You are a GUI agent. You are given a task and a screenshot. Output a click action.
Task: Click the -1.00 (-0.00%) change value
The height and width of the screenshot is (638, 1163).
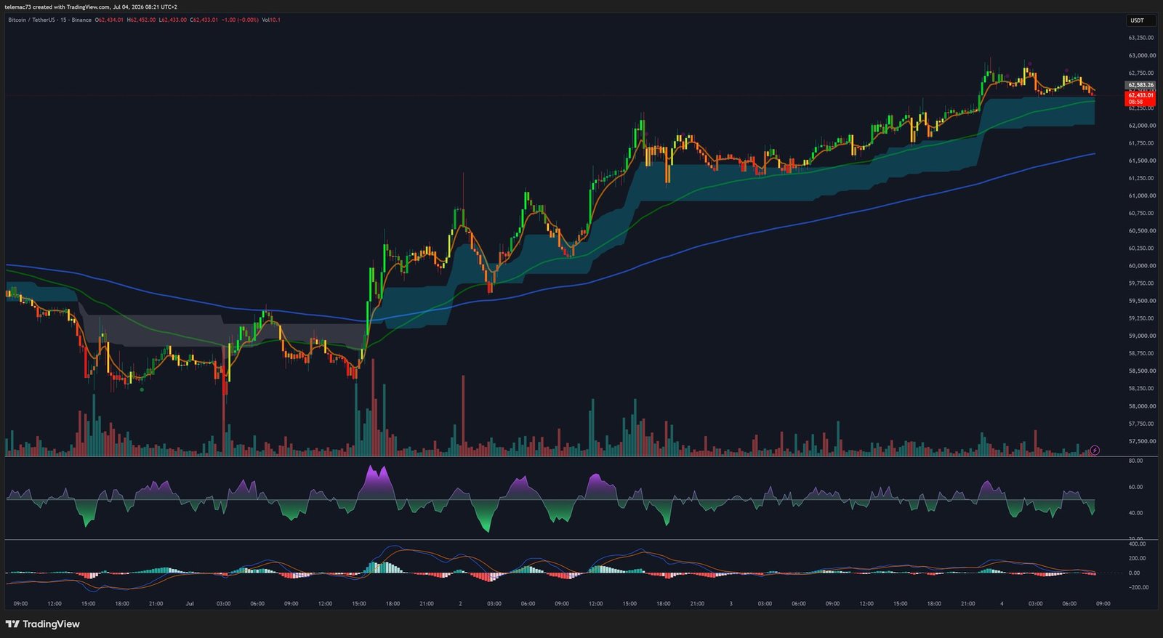(240, 20)
